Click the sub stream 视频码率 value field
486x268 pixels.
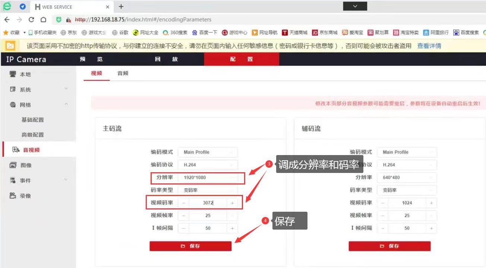coord(407,203)
